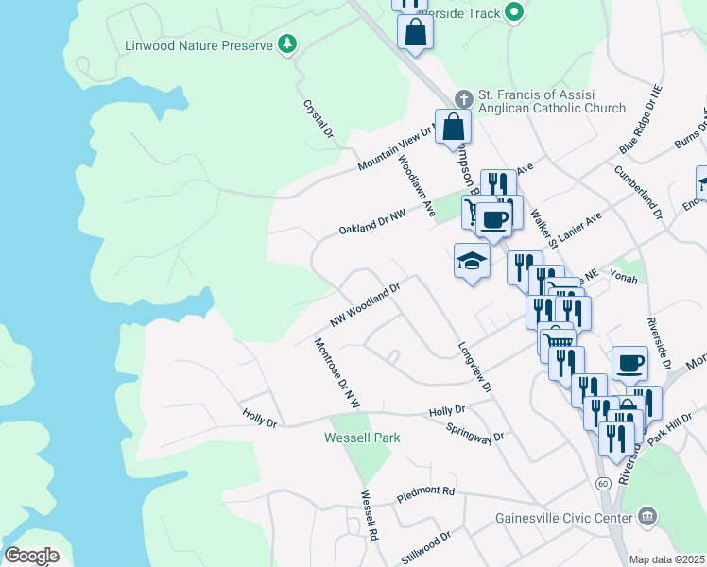Select the bottom-most restaurant marker near Park Hill Dr

pos(616,439)
